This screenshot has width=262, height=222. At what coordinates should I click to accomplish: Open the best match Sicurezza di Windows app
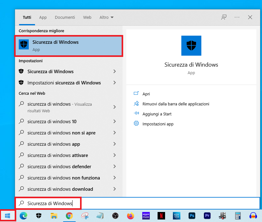[69, 46]
